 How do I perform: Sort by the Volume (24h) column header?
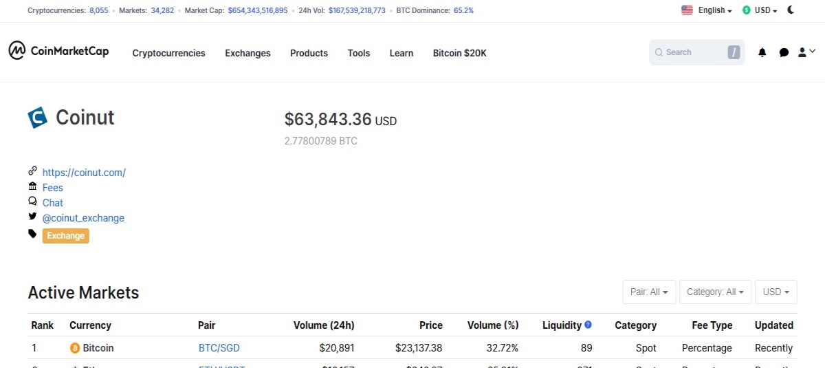[324, 325]
